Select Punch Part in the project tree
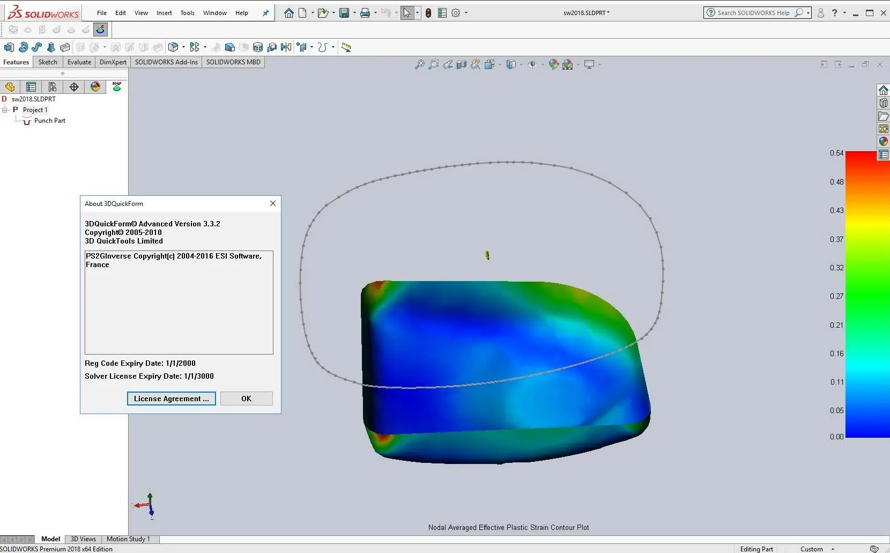Screen dimensions: 890x553 pyautogui.click(x=49, y=120)
